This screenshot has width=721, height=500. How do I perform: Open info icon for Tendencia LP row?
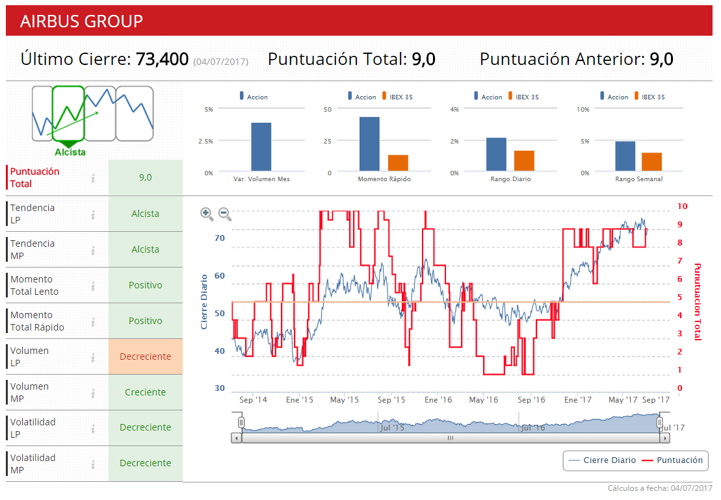pyautogui.click(x=93, y=214)
